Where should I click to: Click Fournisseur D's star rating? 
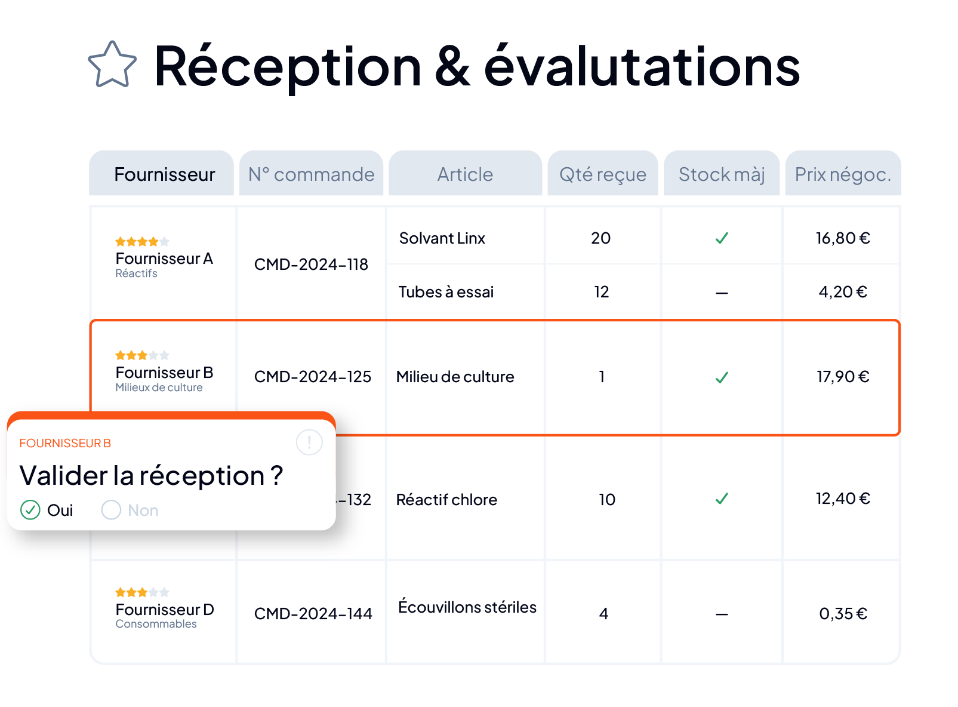[142, 592]
